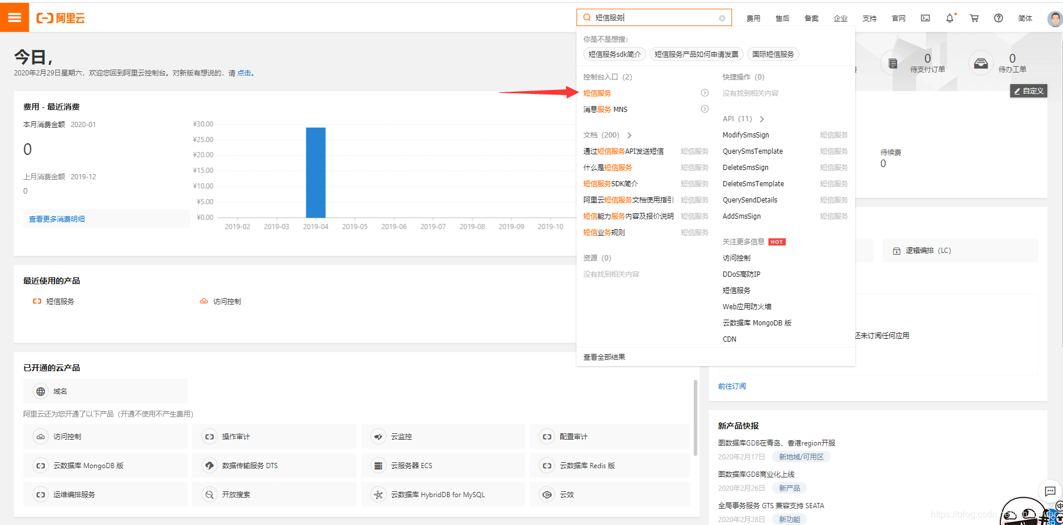Click the 操作审计 product icon
The height and width of the screenshot is (525, 1063).
point(210,437)
